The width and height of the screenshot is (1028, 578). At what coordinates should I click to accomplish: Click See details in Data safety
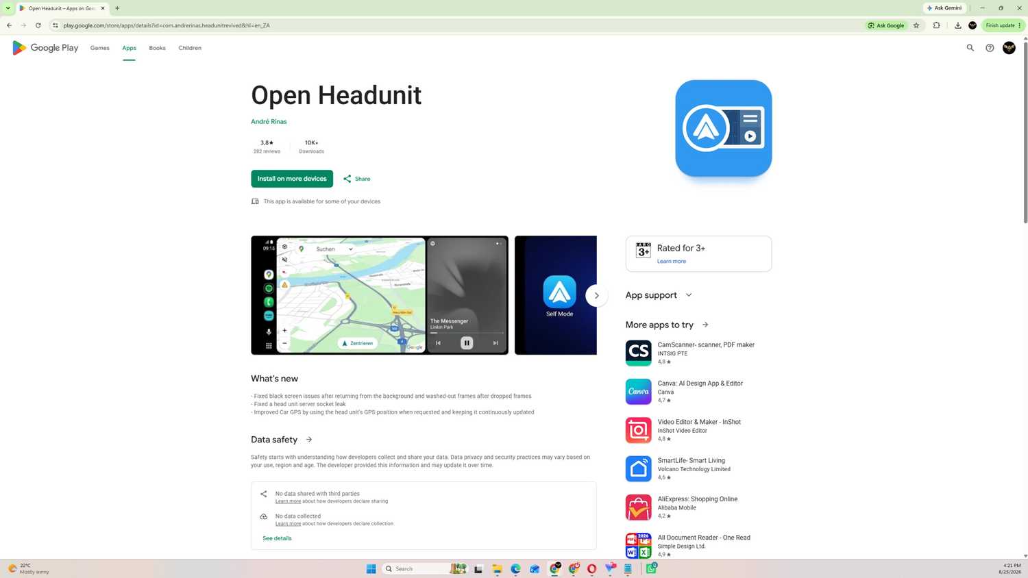[277, 538]
